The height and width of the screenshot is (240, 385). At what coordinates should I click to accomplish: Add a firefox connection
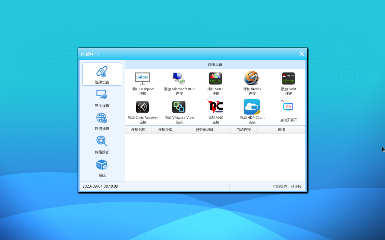point(252,83)
